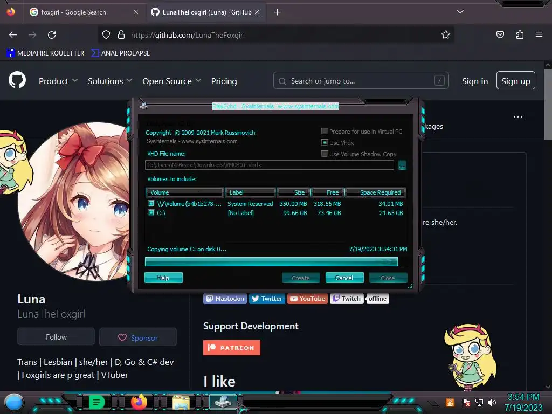Open the YouTube badge link
552x414 pixels.
coord(308,299)
